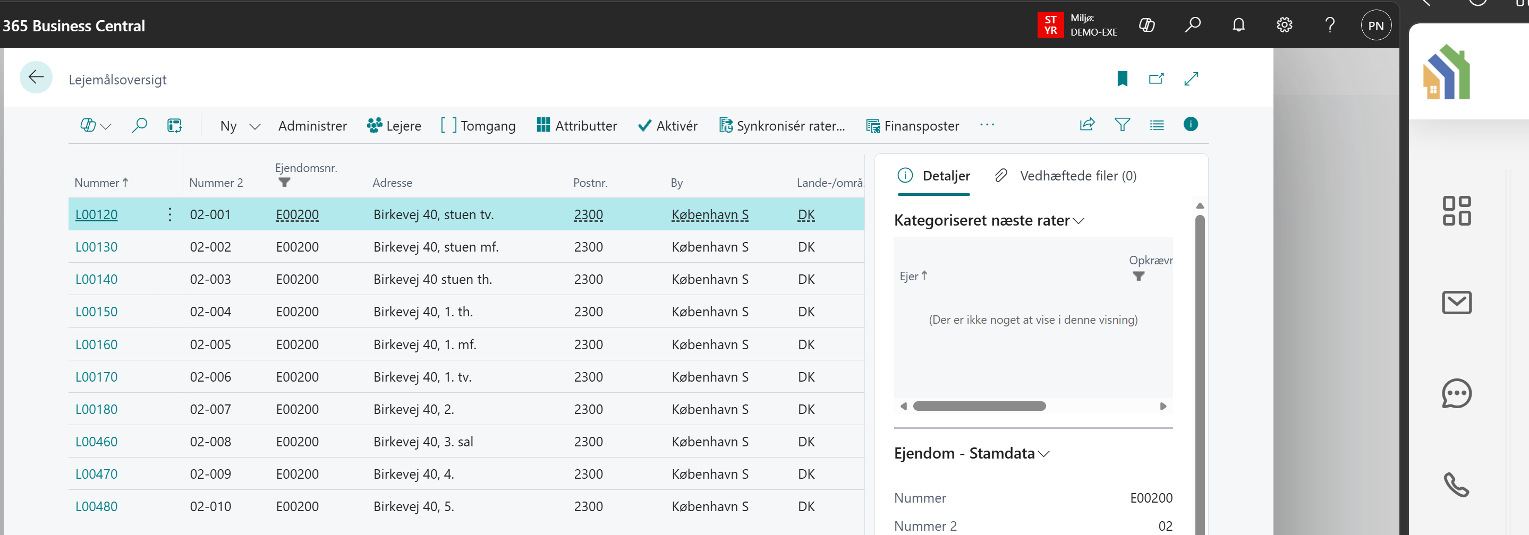The height and width of the screenshot is (535, 1529).
Task: Click the right arrow of the rater scrollbar
Action: (x=1163, y=406)
